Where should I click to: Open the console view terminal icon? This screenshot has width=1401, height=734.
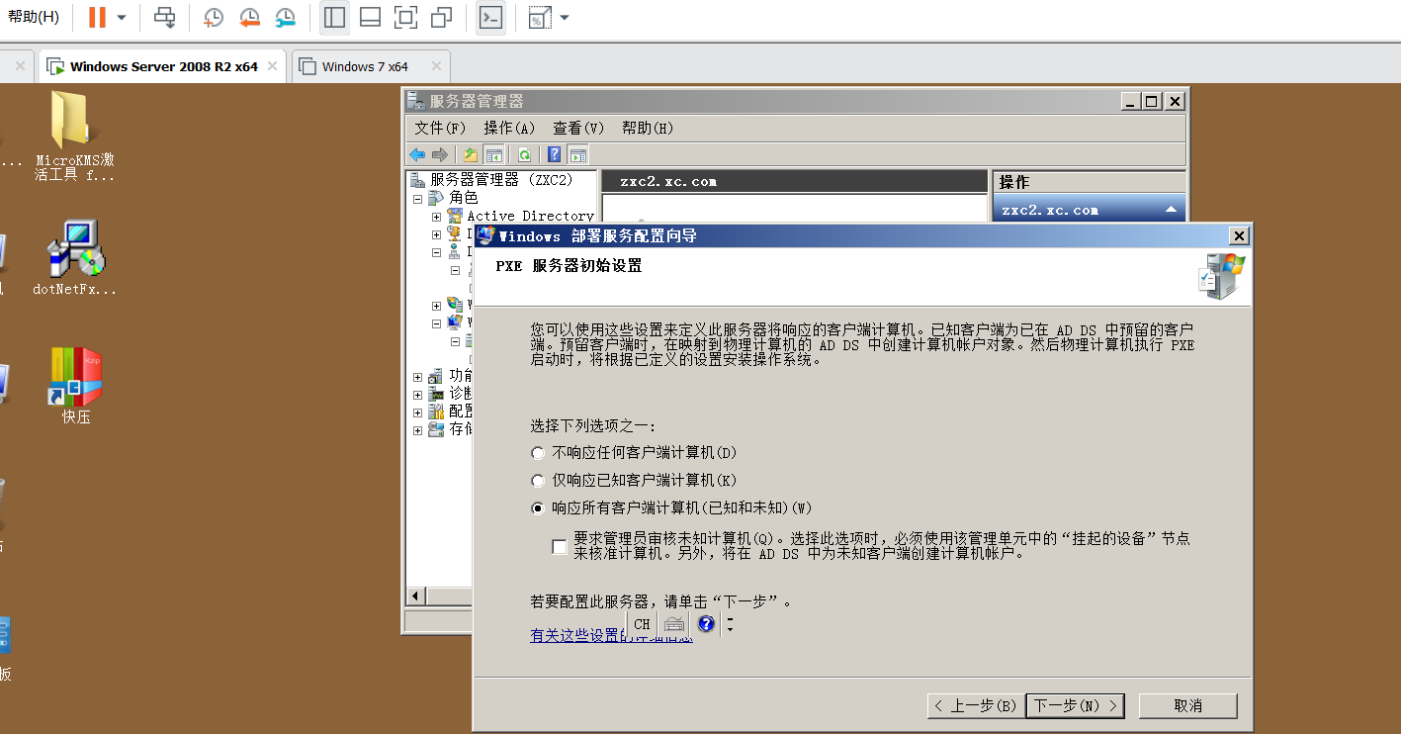pos(490,18)
